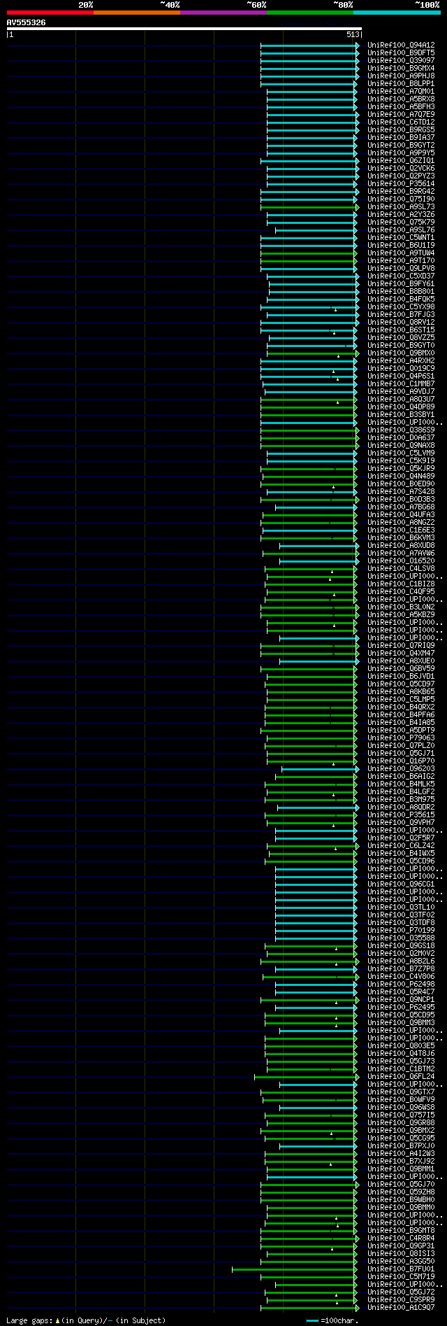Click the Large gaps legend text

click(87, 1320)
